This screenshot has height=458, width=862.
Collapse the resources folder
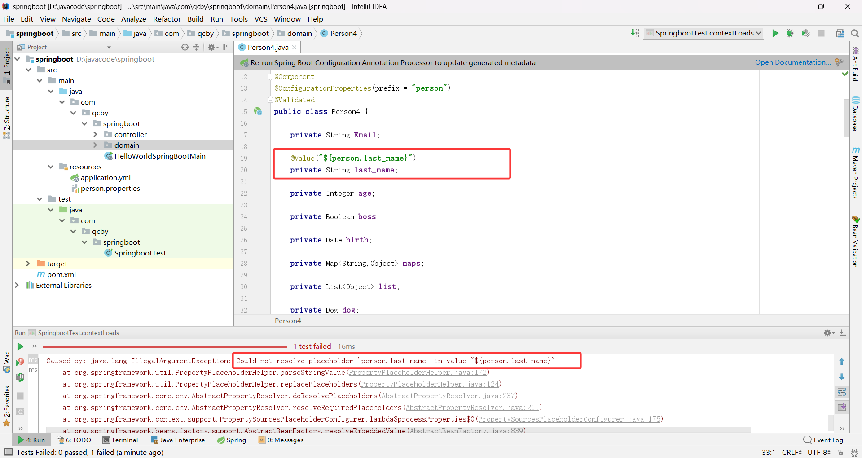point(51,167)
